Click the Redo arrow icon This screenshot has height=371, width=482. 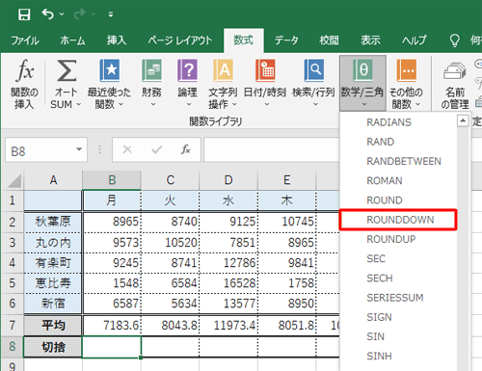pyautogui.click(x=79, y=13)
